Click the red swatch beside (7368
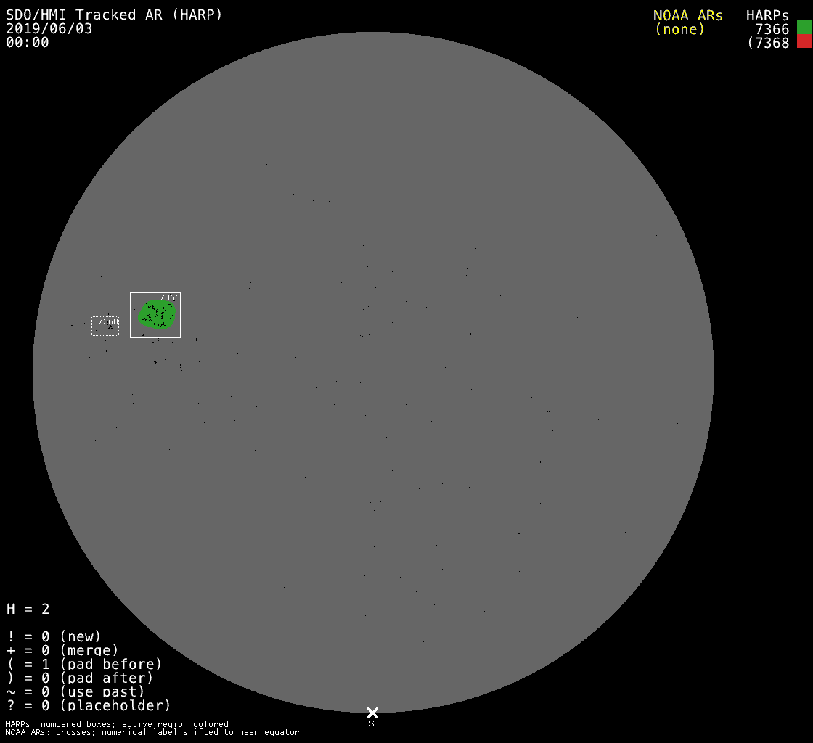 [x=804, y=42]
